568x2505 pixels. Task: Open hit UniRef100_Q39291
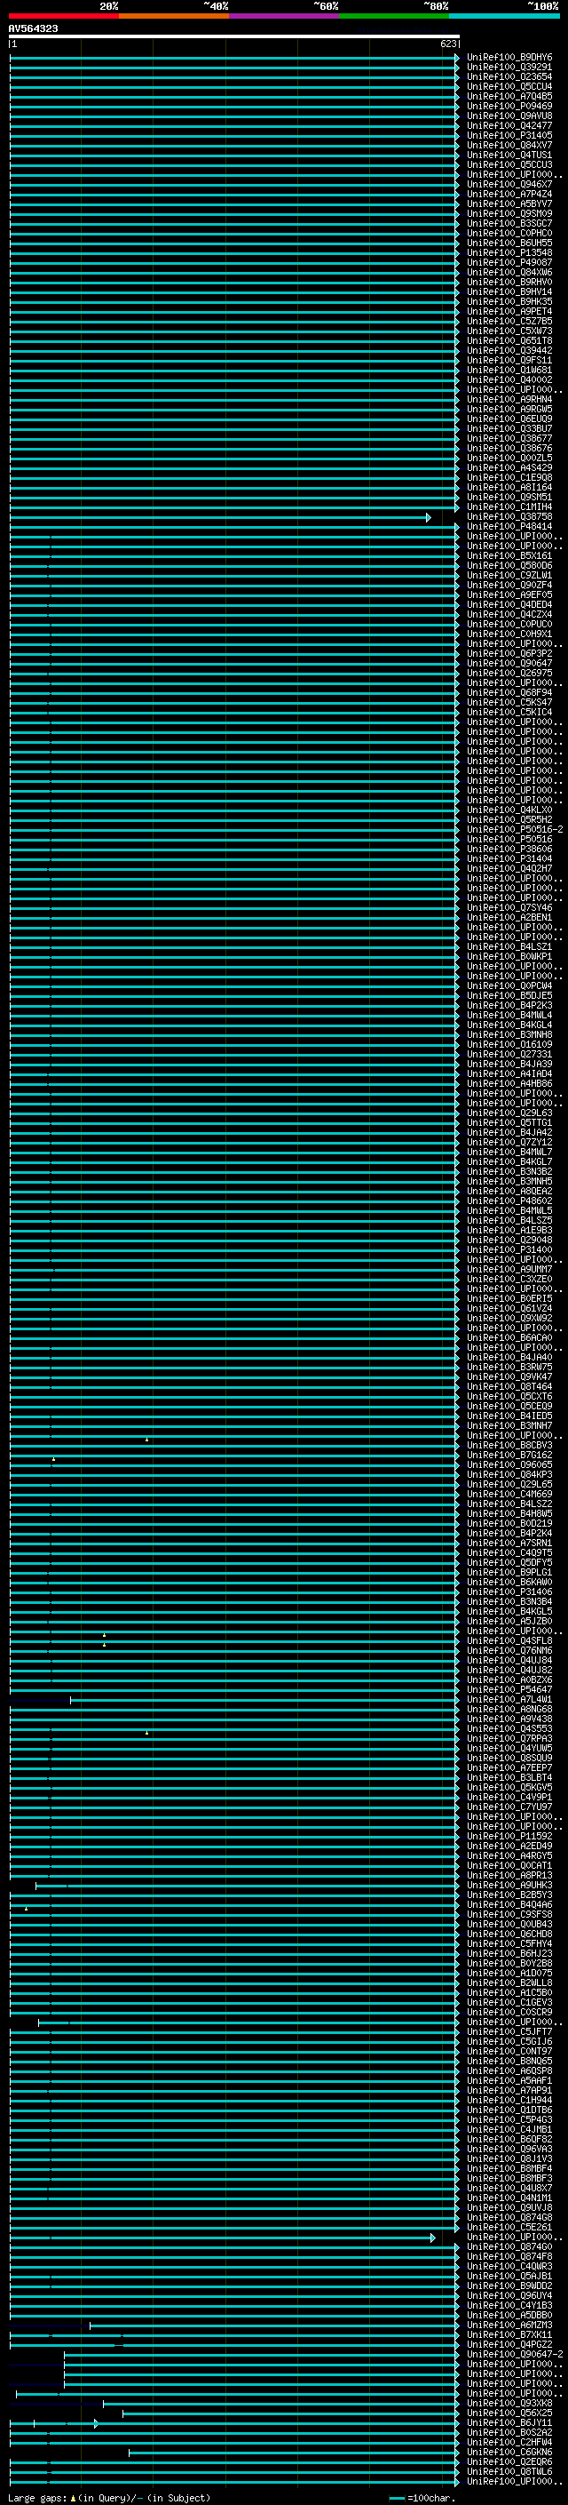click(x=509, y=68)
